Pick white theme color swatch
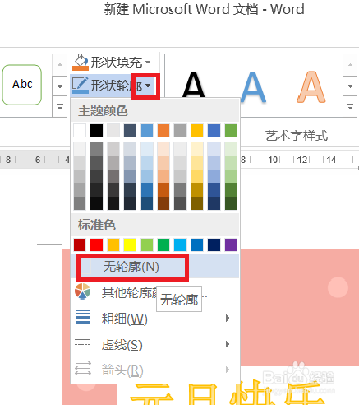The width and height of the screenshot is (359, 405). pos(80,130)
